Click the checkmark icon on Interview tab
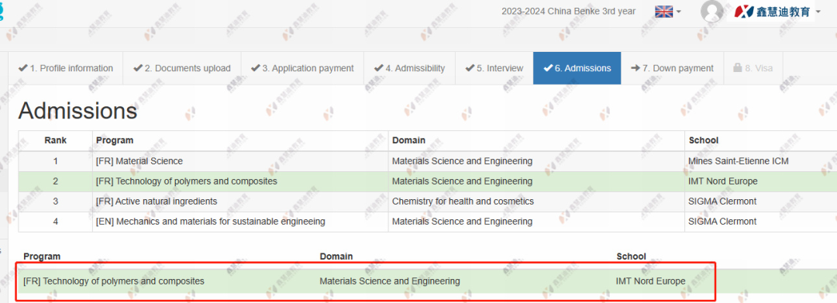 470,68
